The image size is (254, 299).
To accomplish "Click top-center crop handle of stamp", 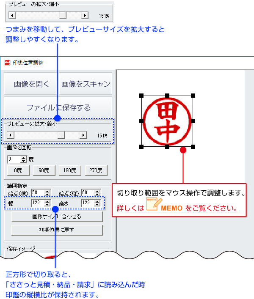I will pos(167,96).
